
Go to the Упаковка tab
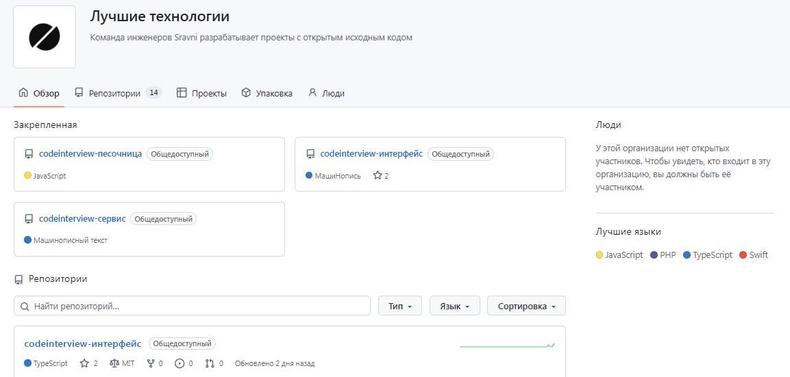pyautogui.click(x=267, y=93)
